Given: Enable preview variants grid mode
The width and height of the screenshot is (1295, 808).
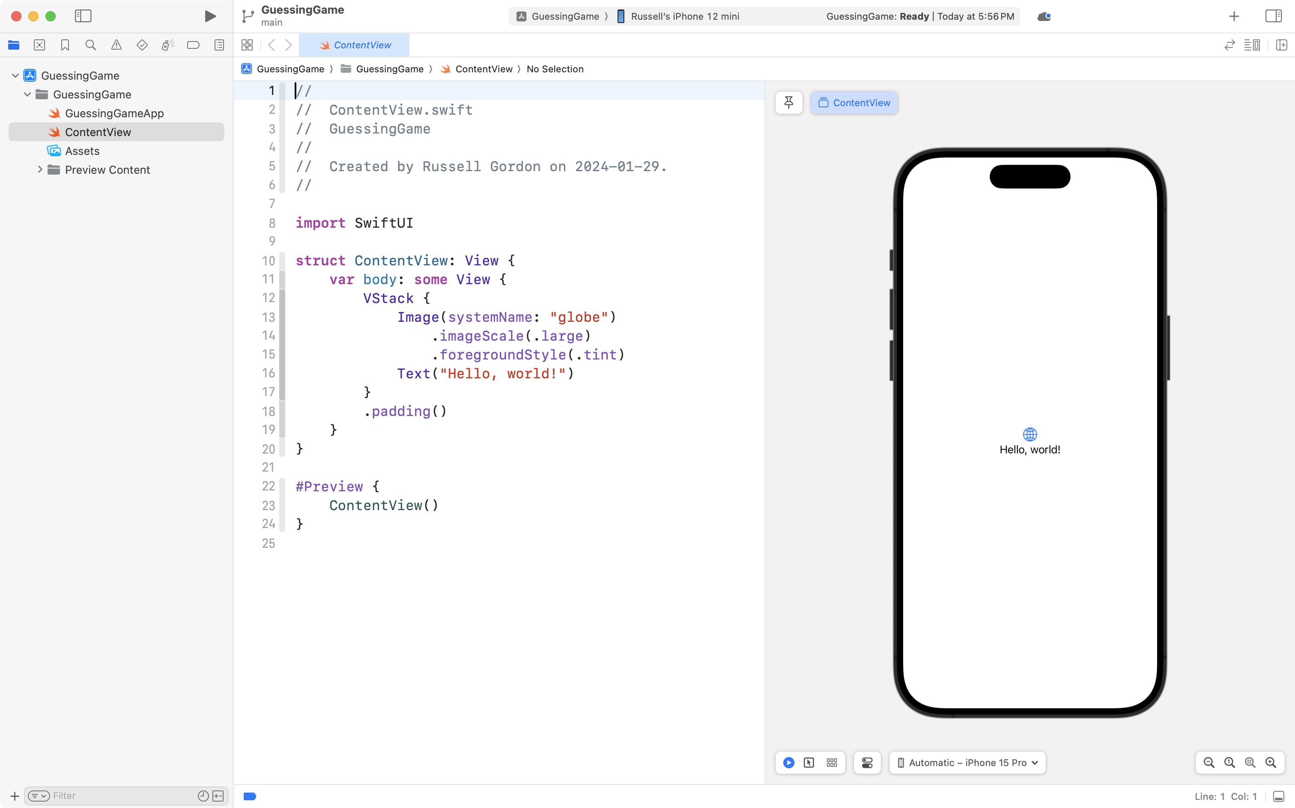Looking at the screenshot, I should point(832,763).
